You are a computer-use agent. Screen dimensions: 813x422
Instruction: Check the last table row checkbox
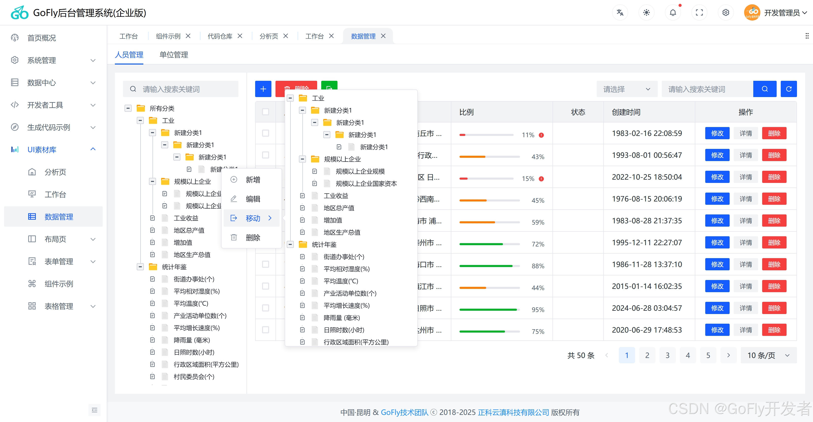click(266, 330)
